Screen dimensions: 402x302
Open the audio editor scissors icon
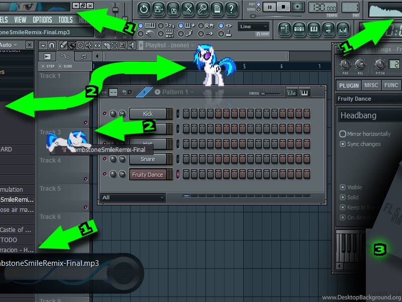point(188,9)
